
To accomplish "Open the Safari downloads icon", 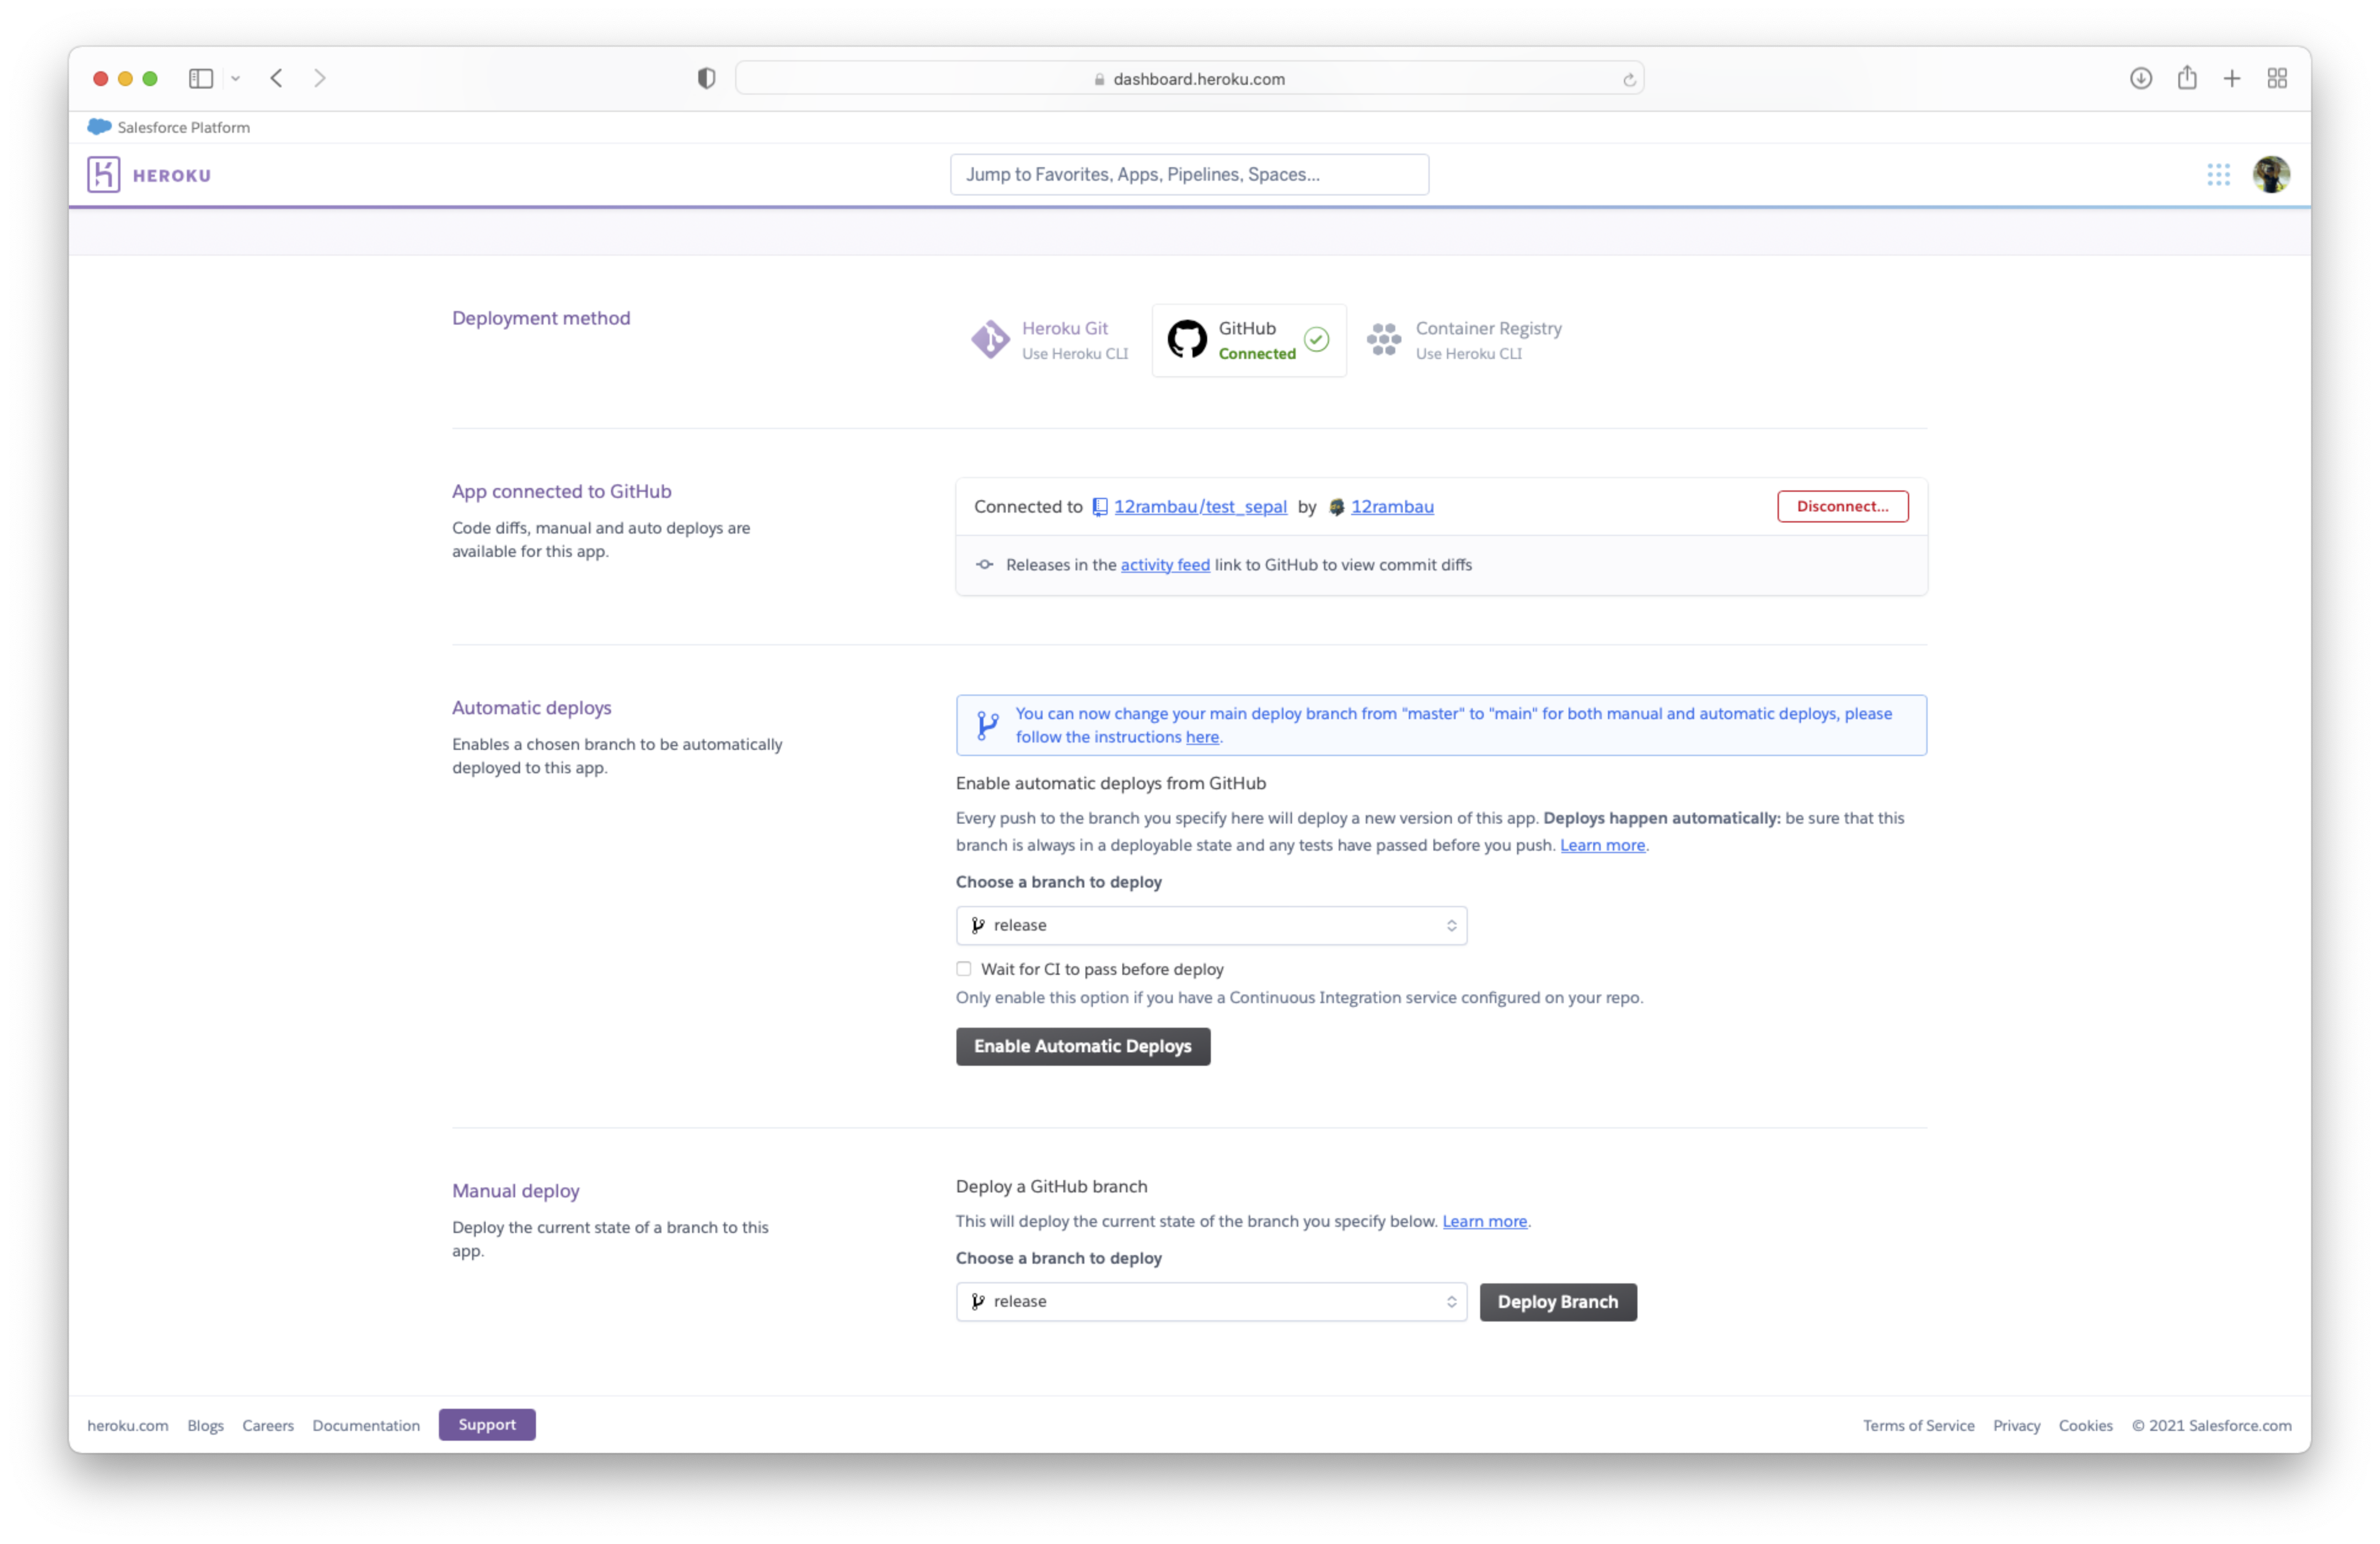I will pos(2140,78).
